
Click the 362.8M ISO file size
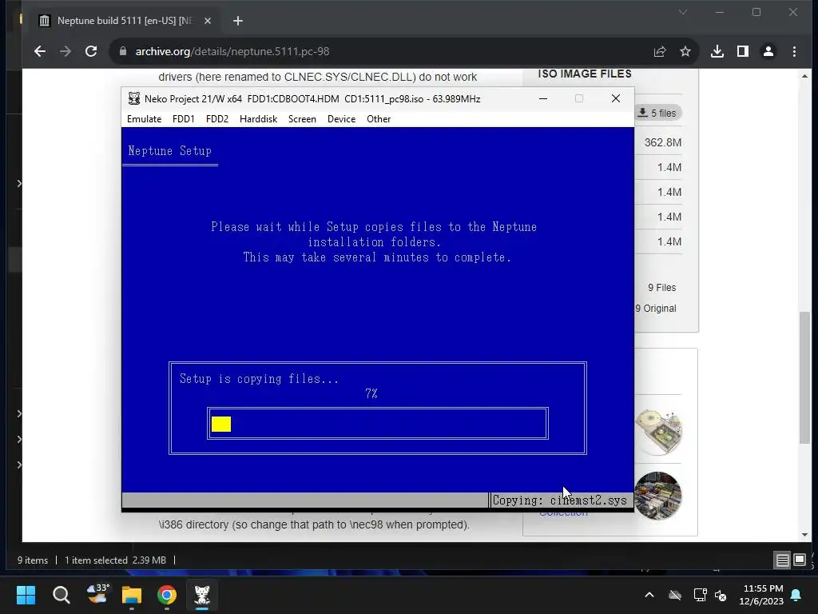tap(662, 142)
